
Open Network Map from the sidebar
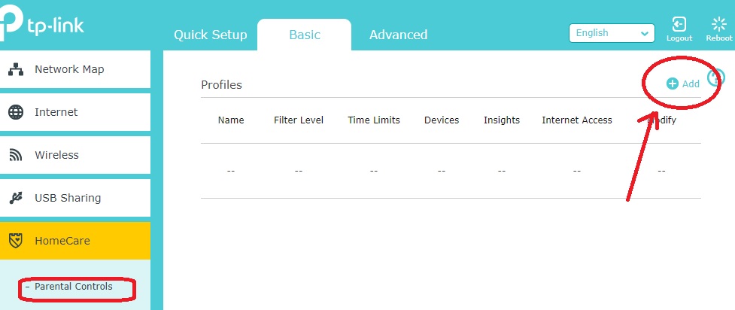69,70
